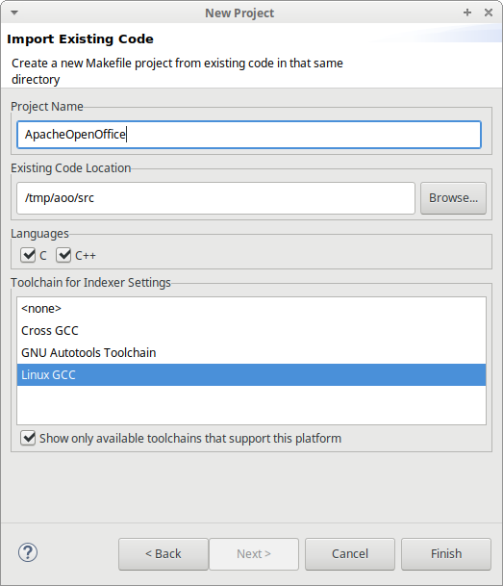The image size is (503, 586).
Task: Click the Browse... button
Action: [453, 198]
